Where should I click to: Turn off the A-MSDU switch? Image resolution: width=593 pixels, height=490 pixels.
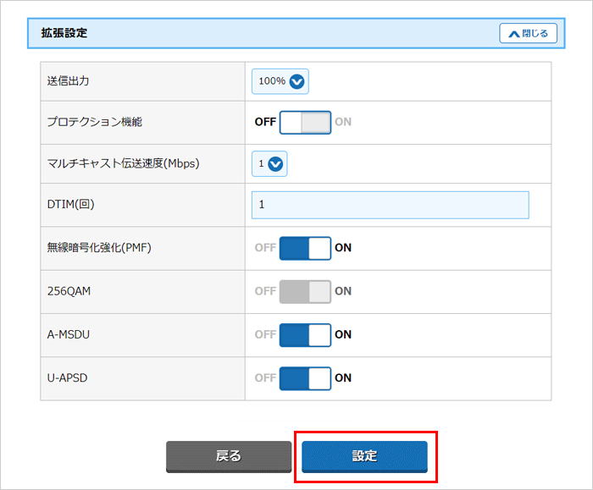click(x=305, y=334)
